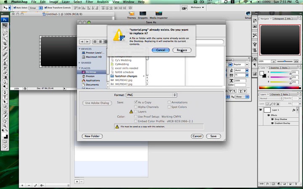The image size is (303, 189).
Task: Select the Crop tool
Action: click(x=5, y=44)
